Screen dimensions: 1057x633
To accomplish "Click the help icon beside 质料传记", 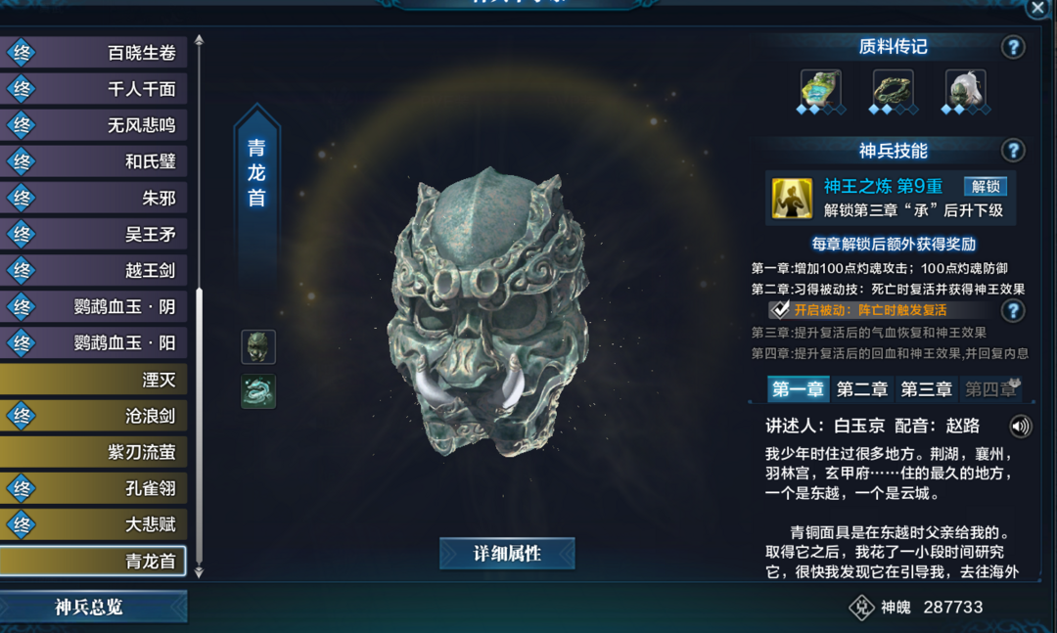I will 1013,47.
